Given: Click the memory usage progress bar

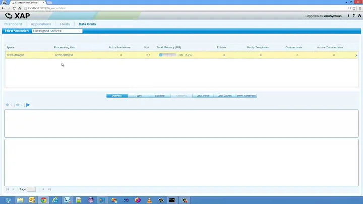Looking at the screenshot, I should pos(167,55).
